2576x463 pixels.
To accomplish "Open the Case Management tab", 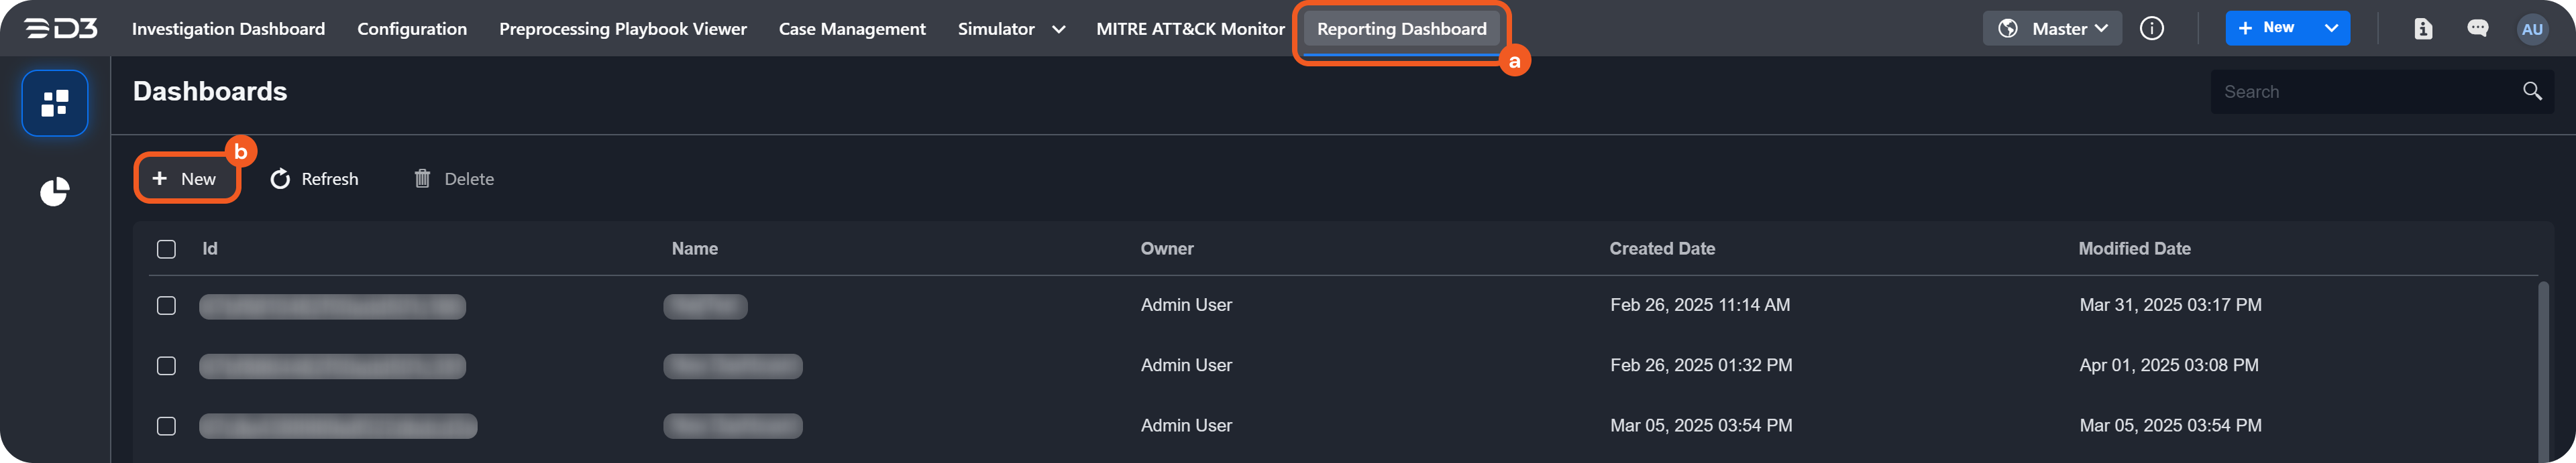I will [852, 29].
